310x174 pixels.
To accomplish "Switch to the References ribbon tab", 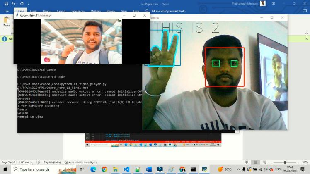I will [x=77, y=11].
